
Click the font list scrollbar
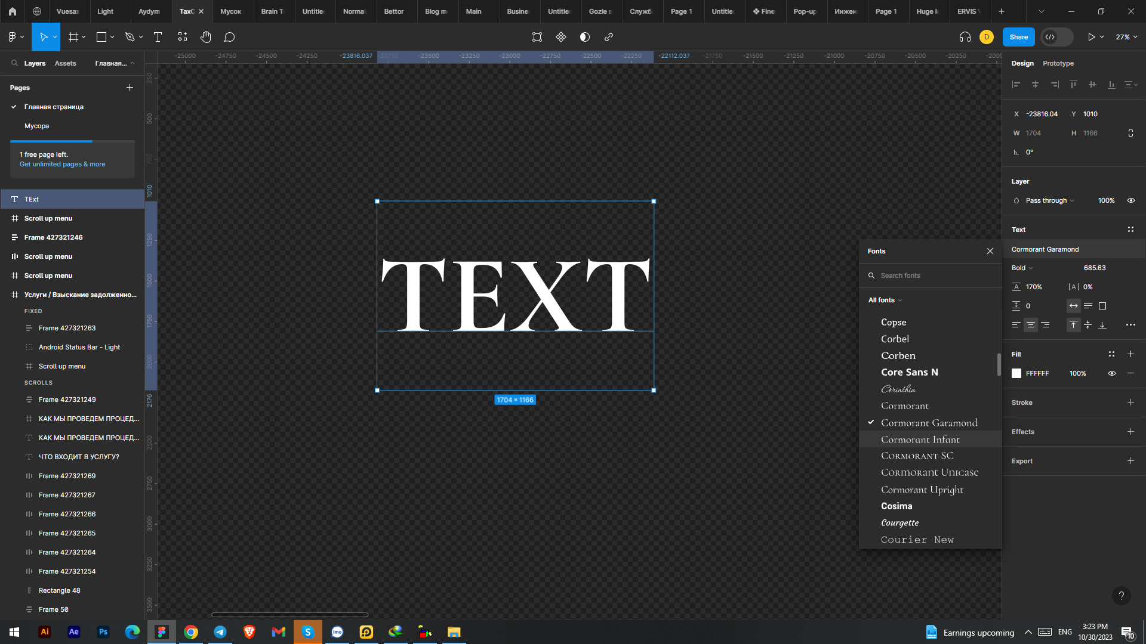point(999,365)
